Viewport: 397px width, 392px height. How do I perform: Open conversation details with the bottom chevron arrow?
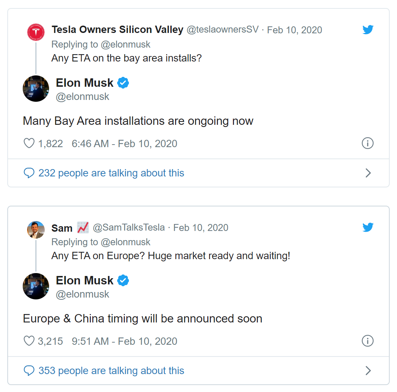tap(368, 370)
